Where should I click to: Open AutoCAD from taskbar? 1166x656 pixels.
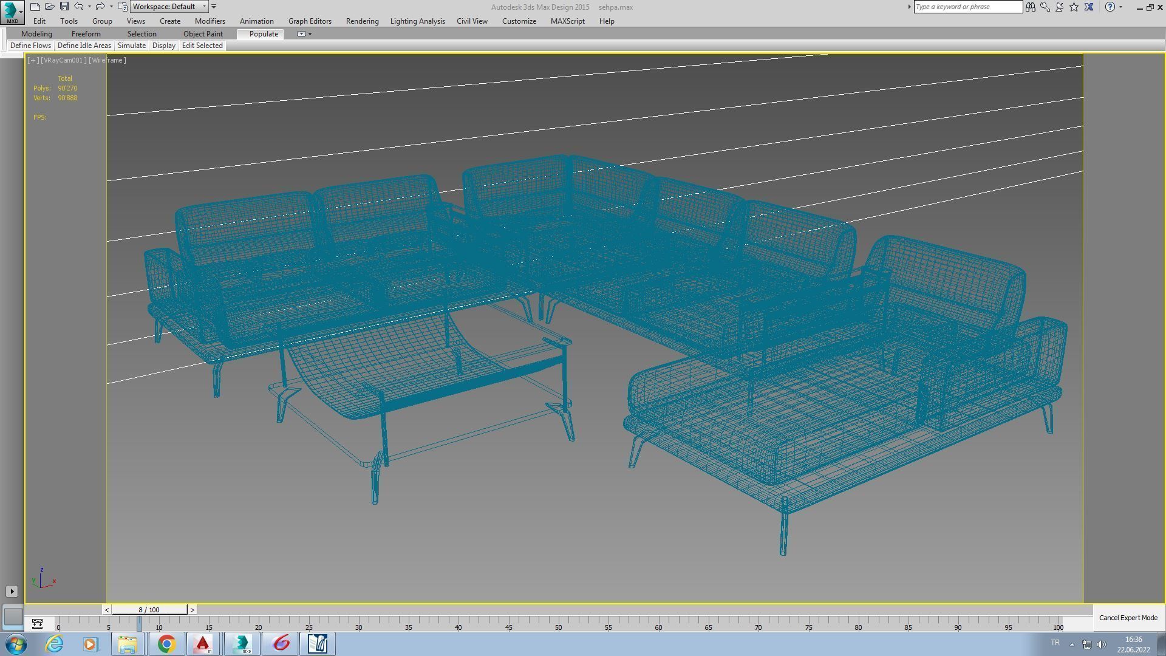[x=203, y=644]
